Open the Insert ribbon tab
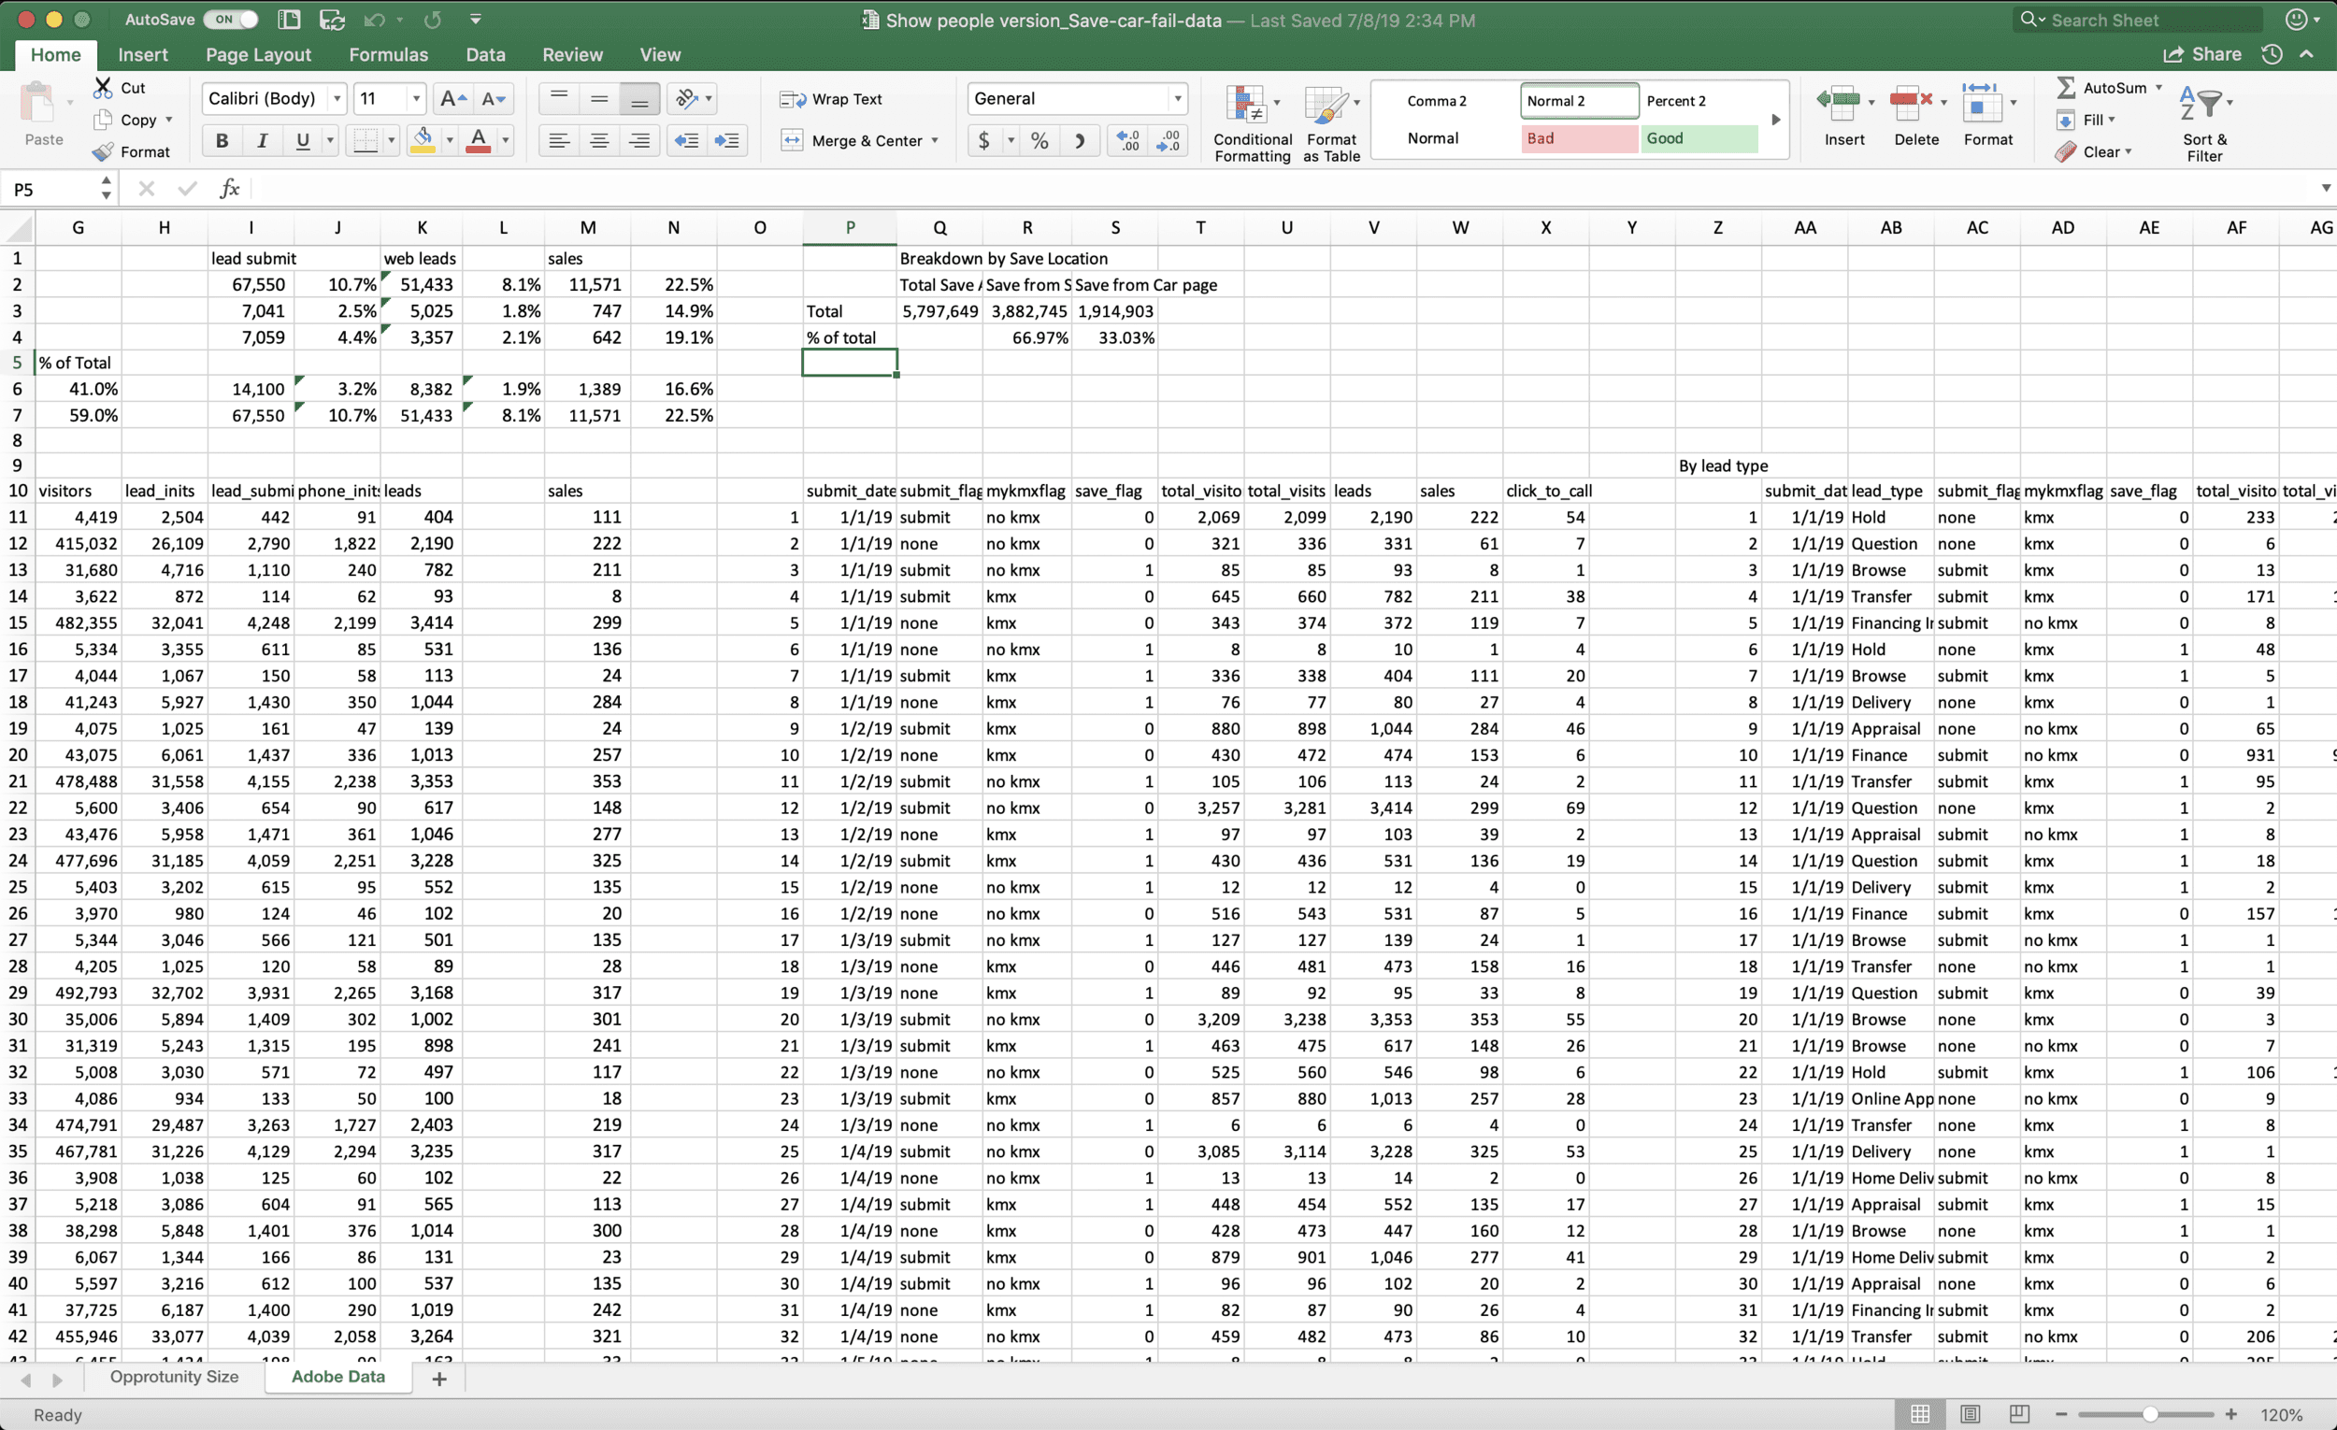Image resolution: width=2337 pixels, height=1430 pixels. point(142,55)
